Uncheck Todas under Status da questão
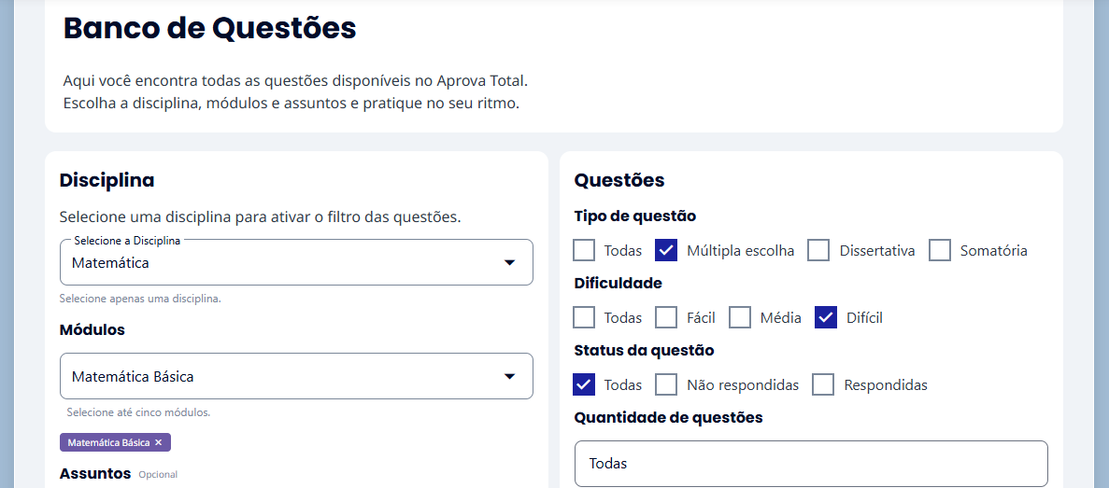The image size is (1109, 488). pyautogui.click(x=584, y=384)
